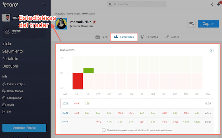
Task: Go to PERSONAS breadcrumb
Action: pos(60,14)
